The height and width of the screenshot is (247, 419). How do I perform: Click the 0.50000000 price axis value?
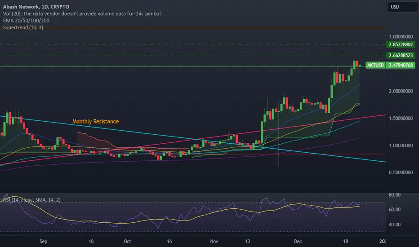point(401,172)
